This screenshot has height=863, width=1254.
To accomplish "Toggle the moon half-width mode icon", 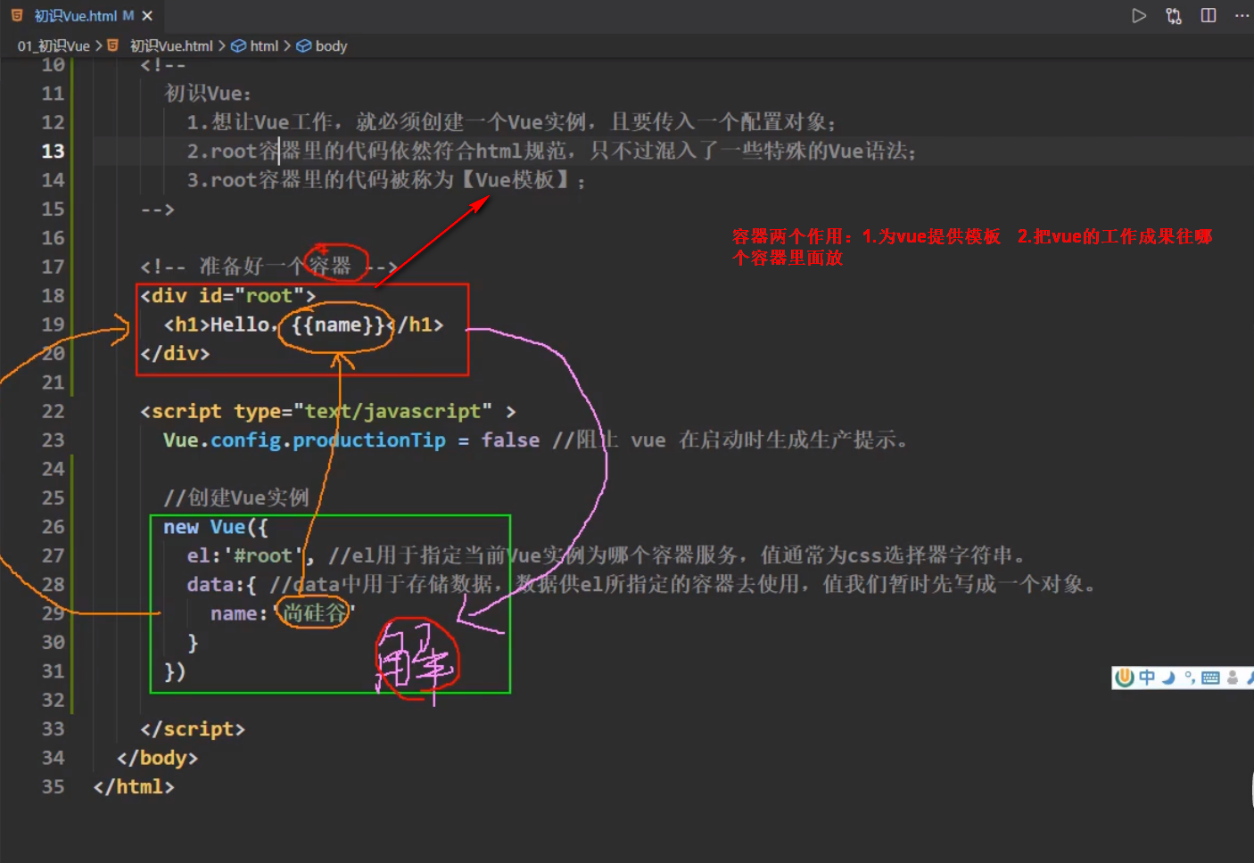I will (x=1168, y=678).
